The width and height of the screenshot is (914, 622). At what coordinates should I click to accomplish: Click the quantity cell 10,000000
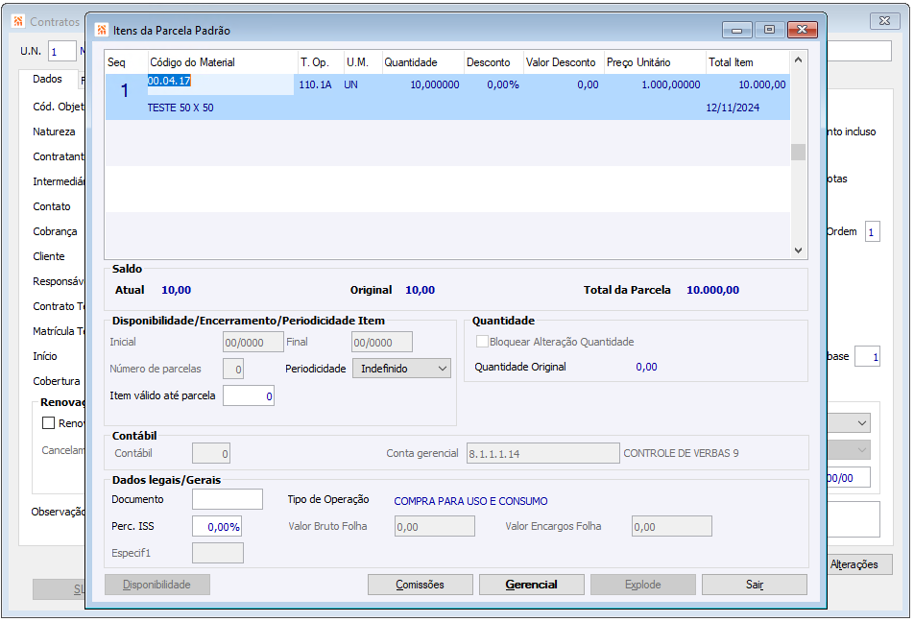click(435, 85)
